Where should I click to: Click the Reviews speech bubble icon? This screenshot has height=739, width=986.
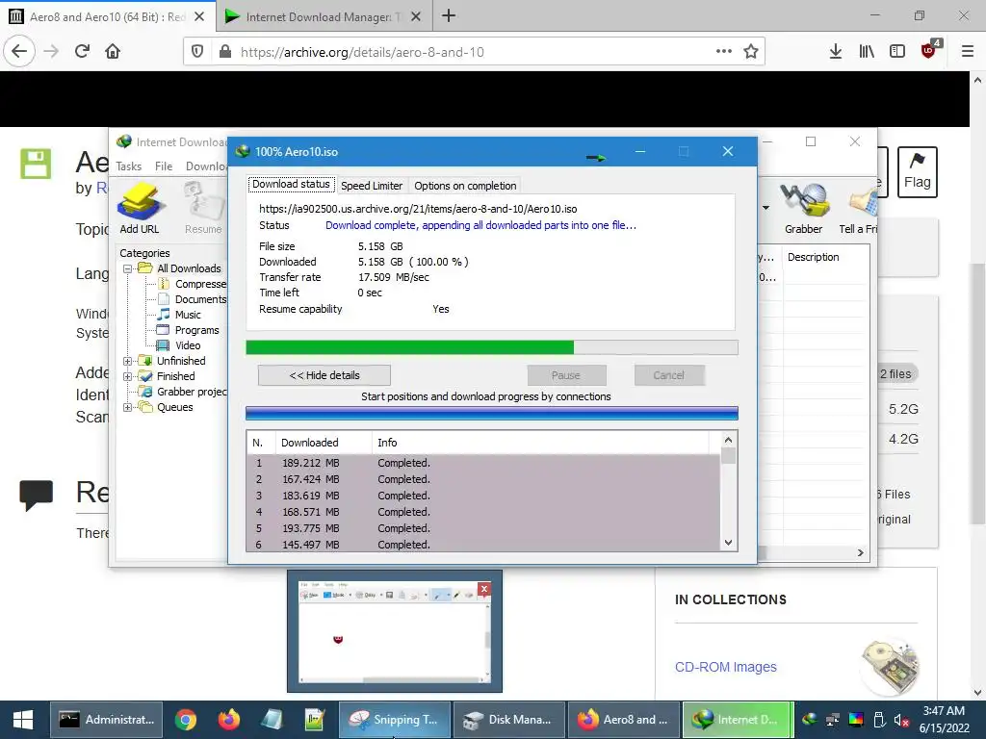(x=36, y=495)
